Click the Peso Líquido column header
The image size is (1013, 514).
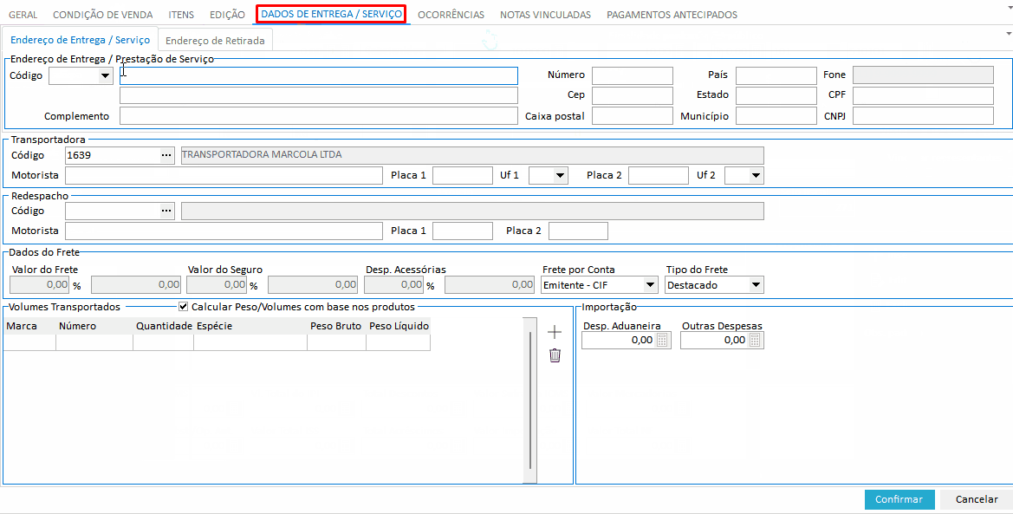point(399,327)
